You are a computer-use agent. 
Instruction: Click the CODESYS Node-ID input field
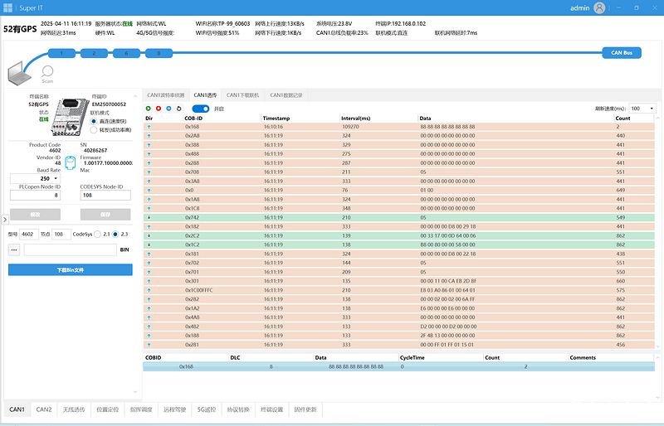(x=105, y=196)
